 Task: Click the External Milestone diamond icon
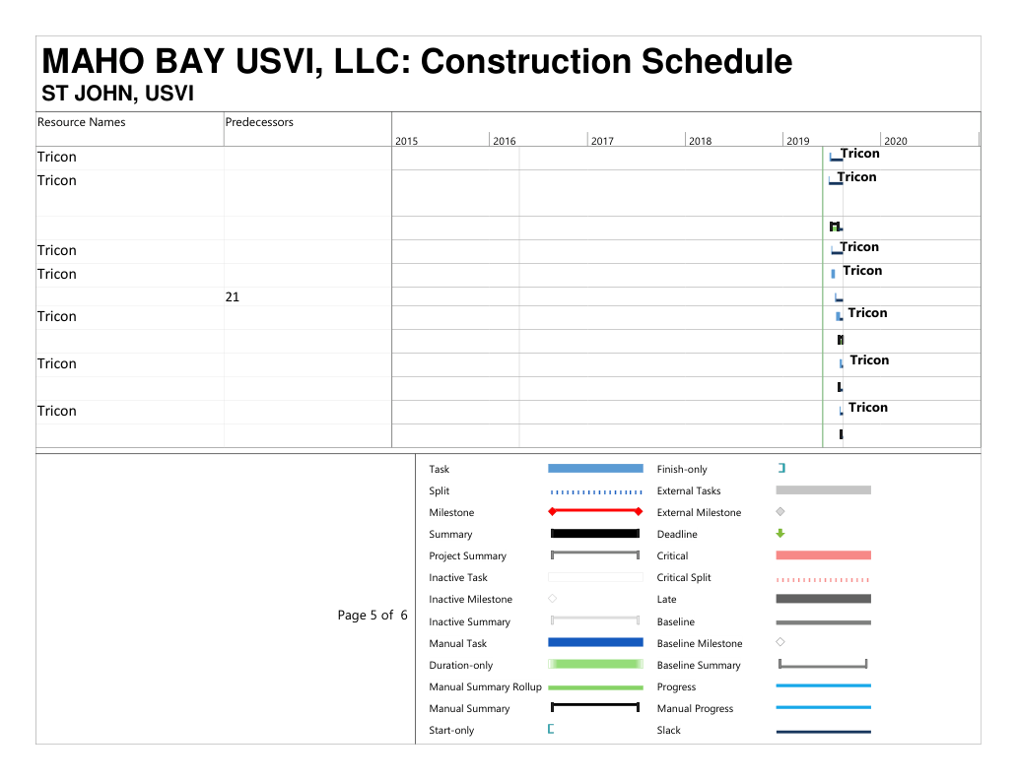tap(780, 512)
